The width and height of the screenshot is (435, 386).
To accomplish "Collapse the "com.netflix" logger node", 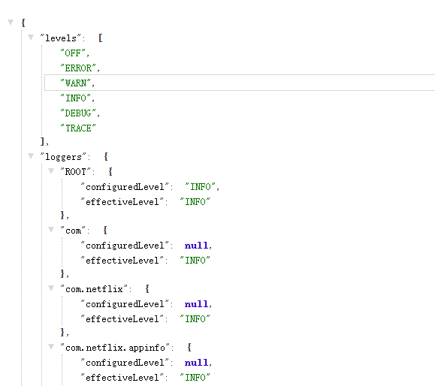I will click(x=51, y=288).
